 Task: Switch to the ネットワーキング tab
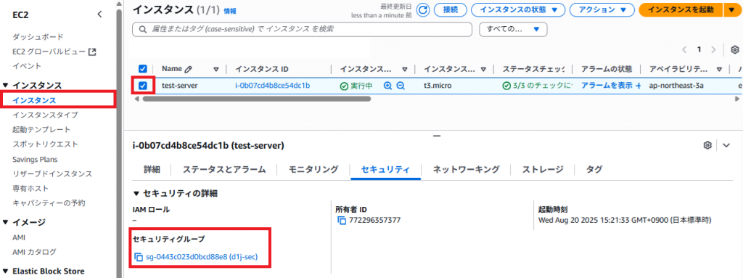point(467,169)
